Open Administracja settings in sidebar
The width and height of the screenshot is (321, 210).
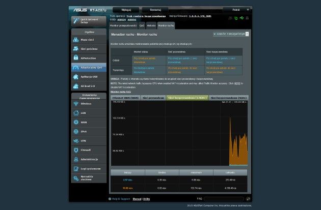tap(89, 159)
